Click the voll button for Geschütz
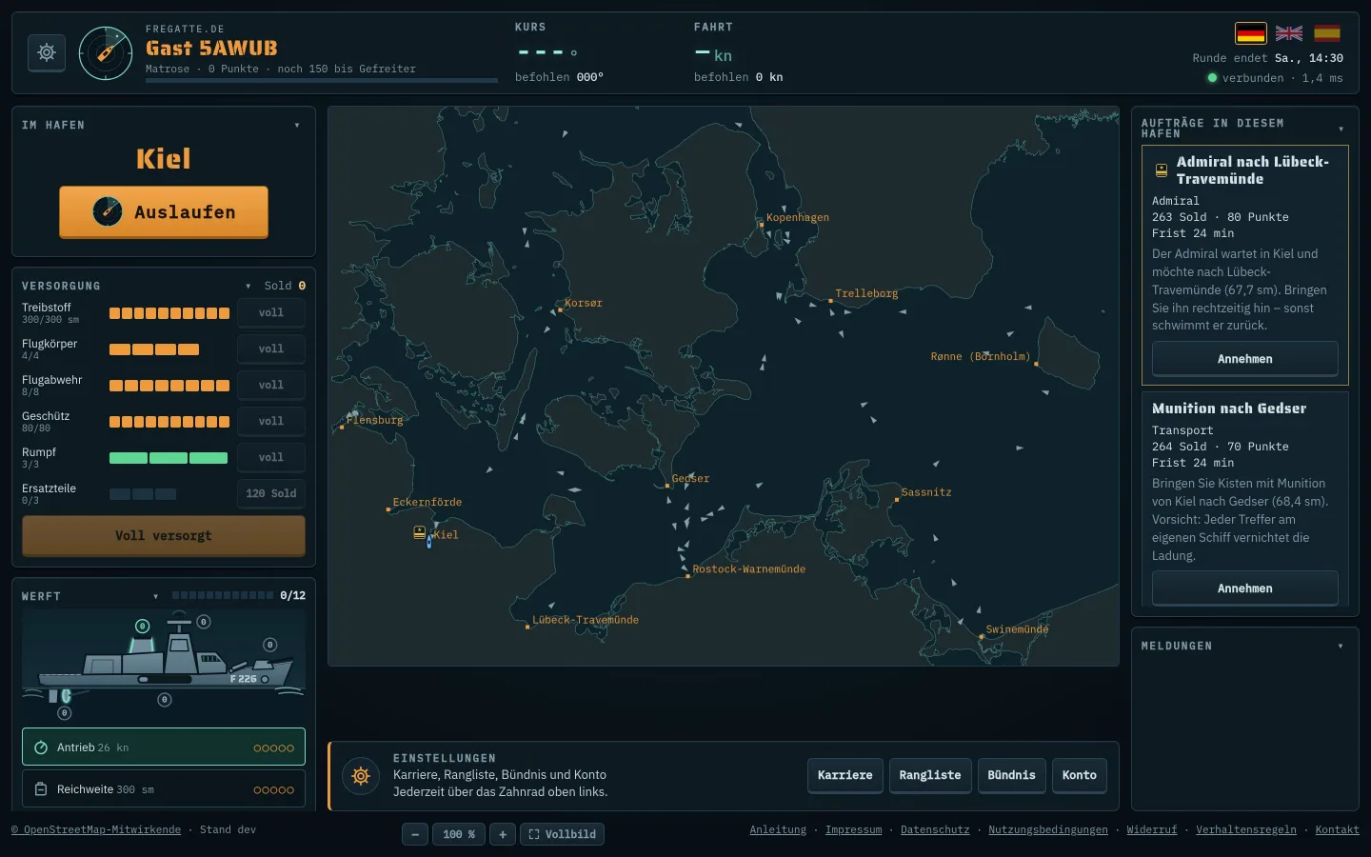 [x=271, y=421]
